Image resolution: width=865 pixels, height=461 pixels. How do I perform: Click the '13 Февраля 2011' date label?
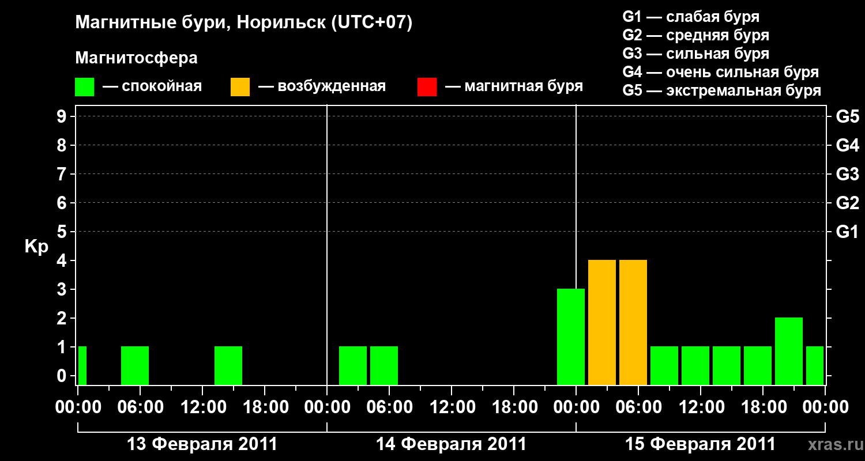[202, 444]
